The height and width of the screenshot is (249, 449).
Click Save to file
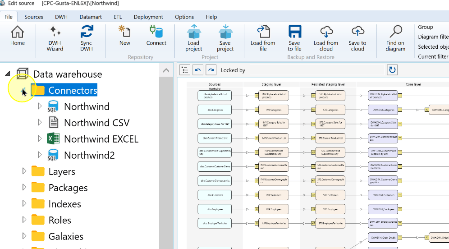(x=294, y=38)
